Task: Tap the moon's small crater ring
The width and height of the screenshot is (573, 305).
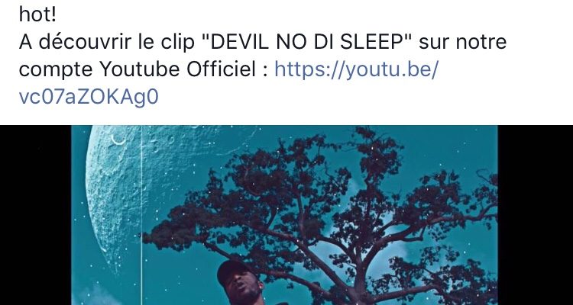Action: click(118, 140)
